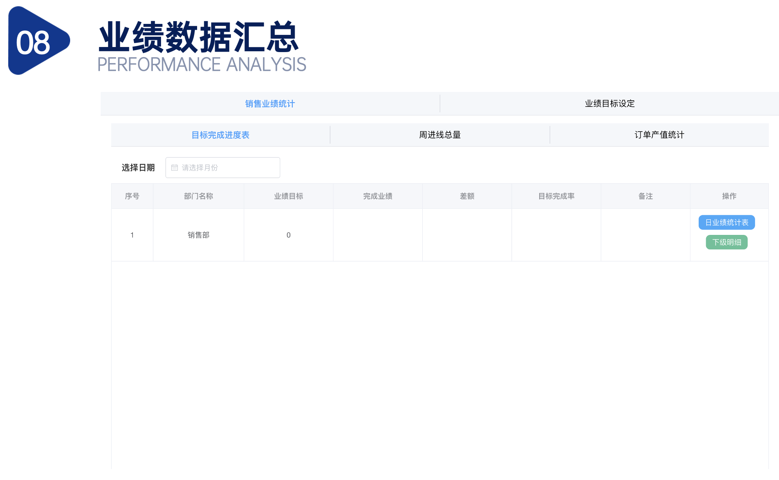Open the 周进线总量 subtab

[440, 135]
